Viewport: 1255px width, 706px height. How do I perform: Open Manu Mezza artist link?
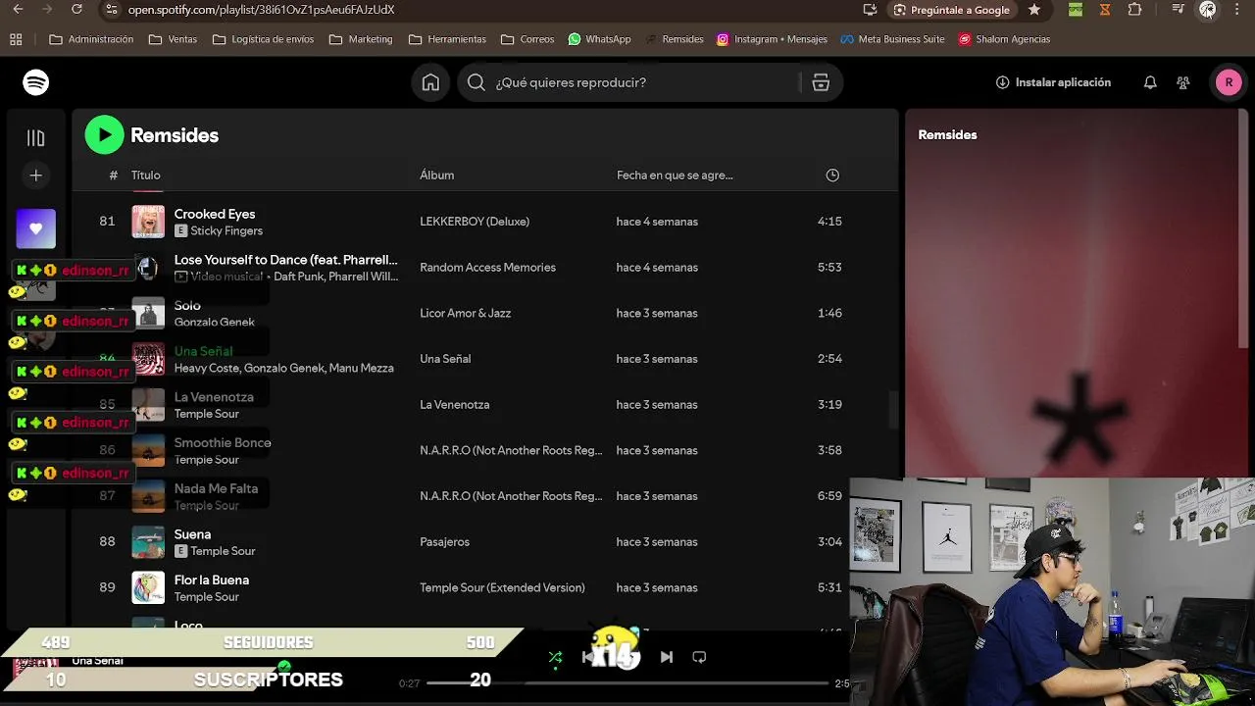click(362, 369)
